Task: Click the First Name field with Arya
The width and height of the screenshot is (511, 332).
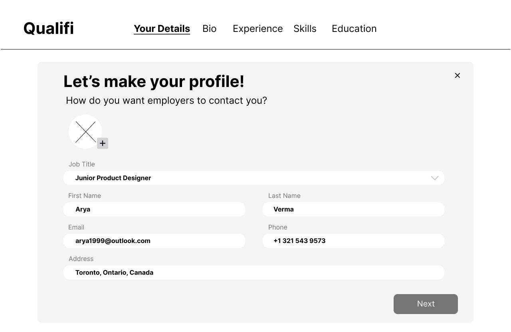Action: coord(154,209)
